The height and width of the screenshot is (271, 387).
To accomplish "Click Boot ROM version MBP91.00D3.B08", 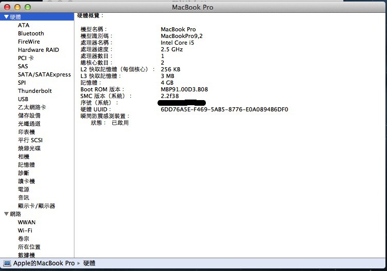I will pos(184,89).
